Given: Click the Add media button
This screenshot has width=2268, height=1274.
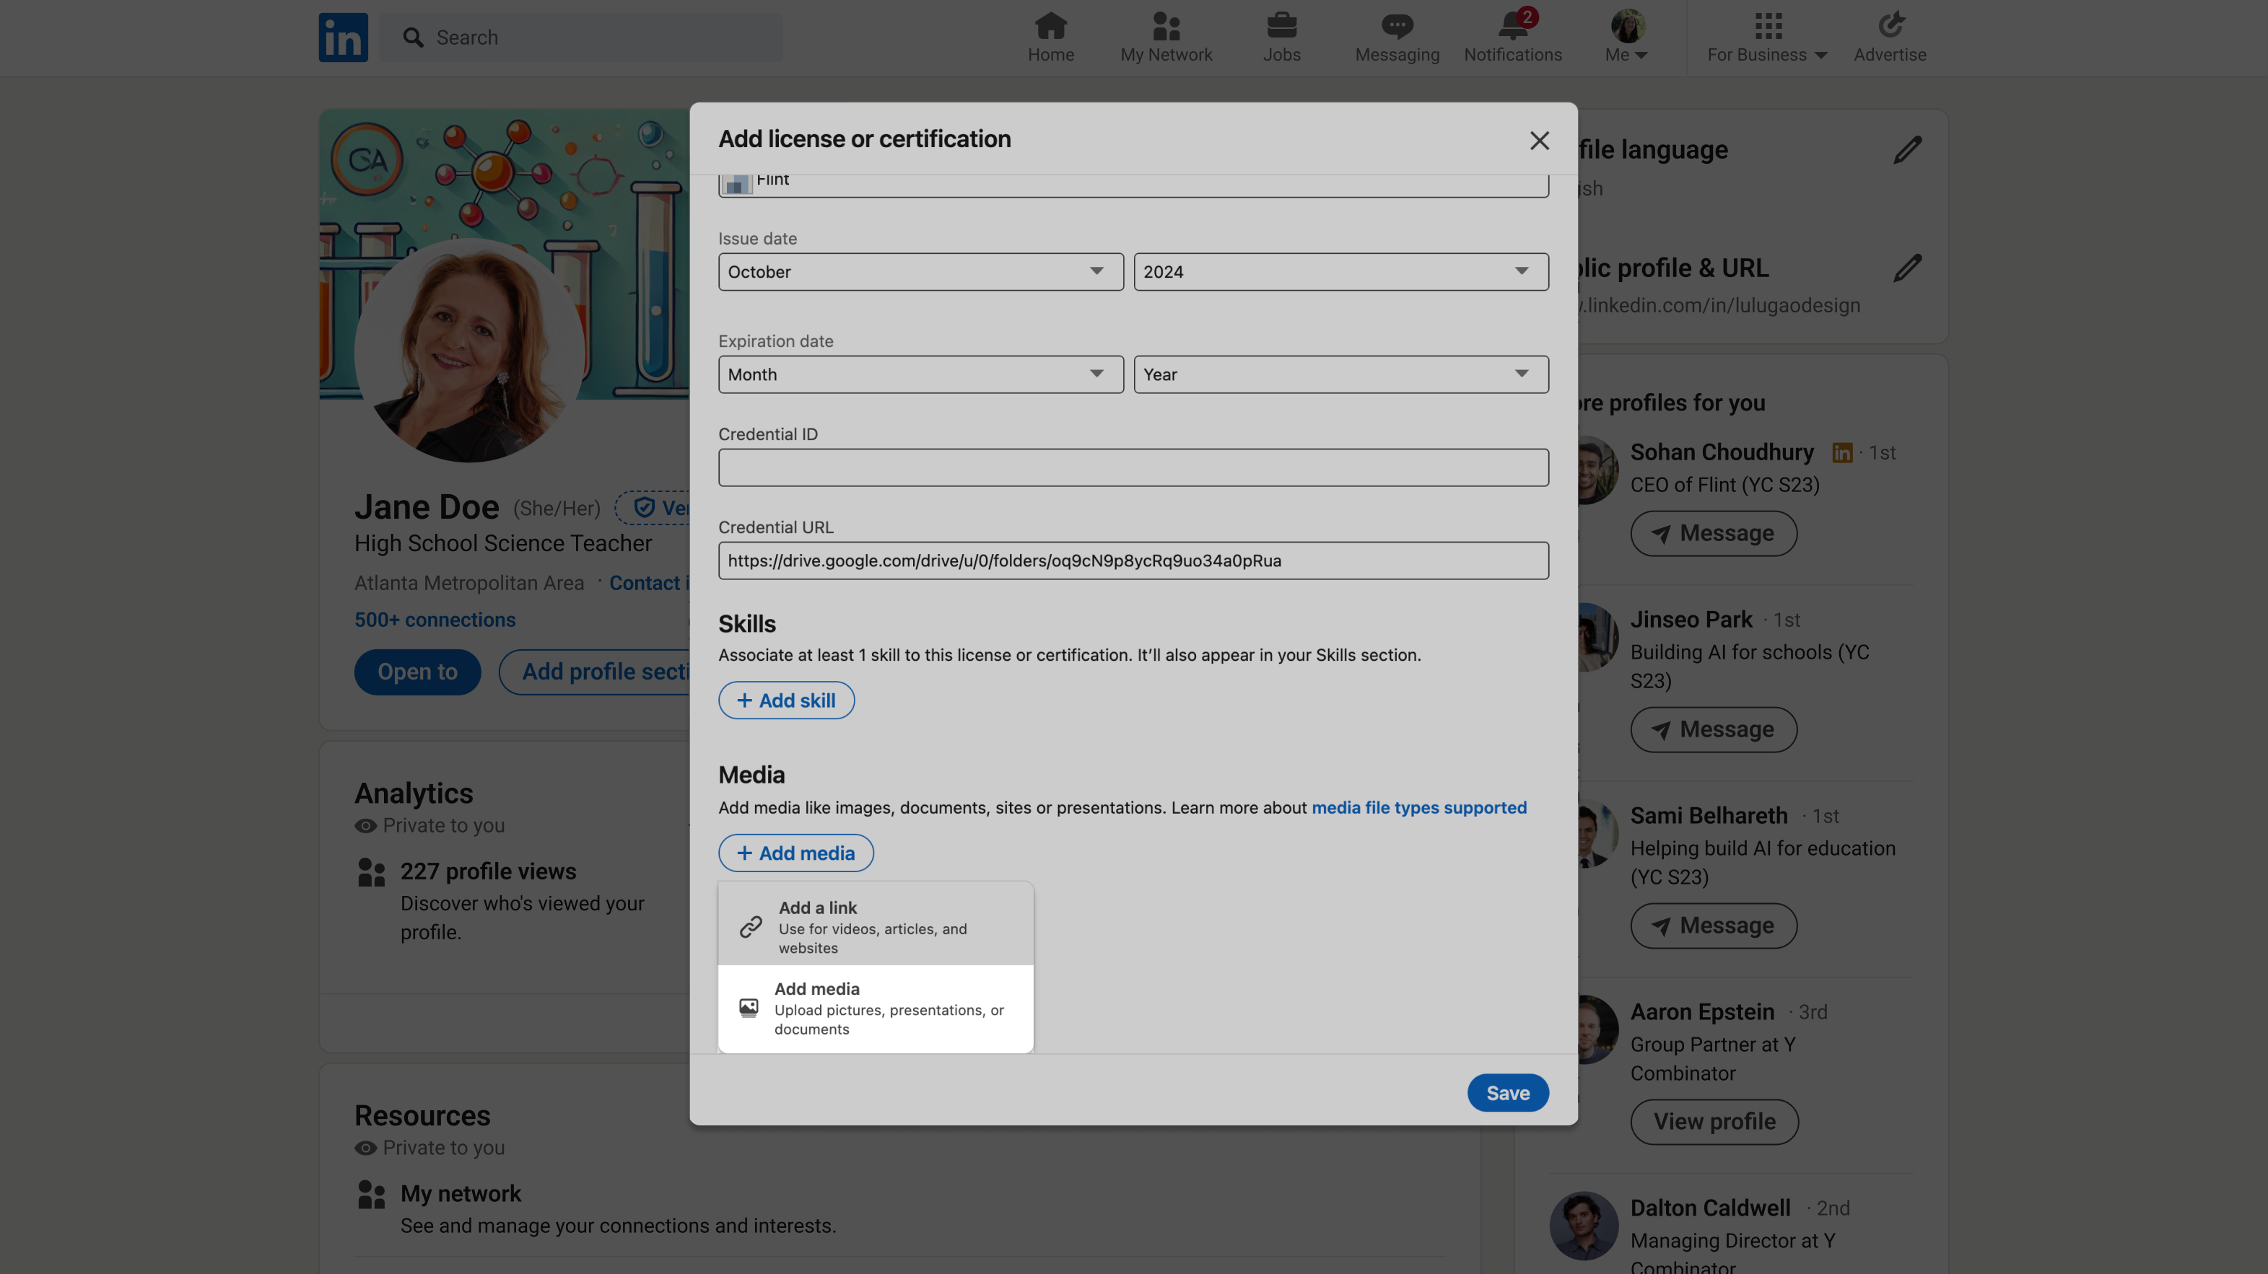Looking at the screenshot, I should click(x=796, y=853).
